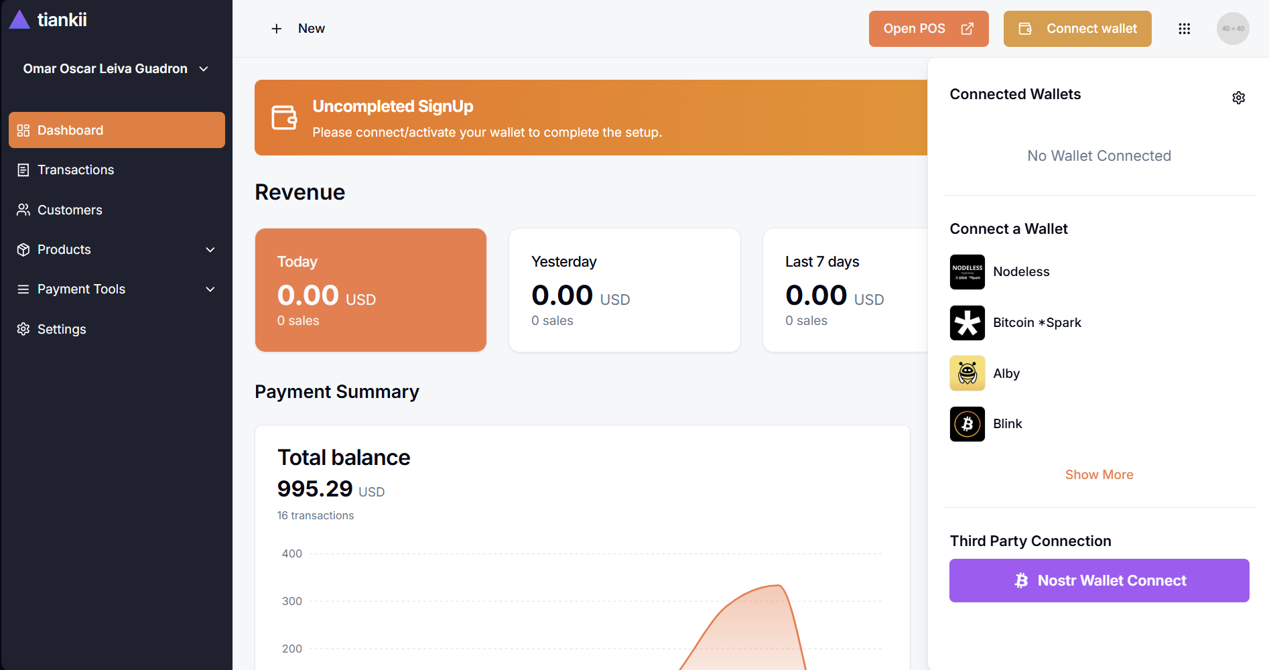Select the Today revenue card

[x=371, y=290]
